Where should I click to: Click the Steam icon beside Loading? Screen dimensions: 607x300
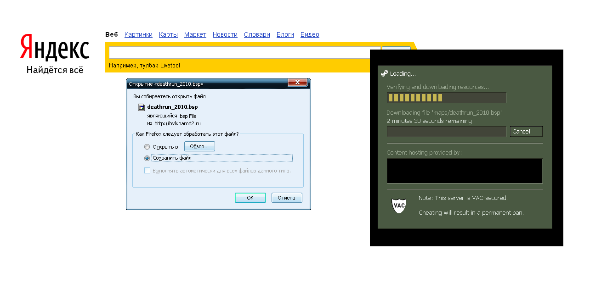tap(385, 73)
